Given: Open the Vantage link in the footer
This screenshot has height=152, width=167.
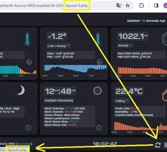Looking at the screenshot, I should click(24, 143).
